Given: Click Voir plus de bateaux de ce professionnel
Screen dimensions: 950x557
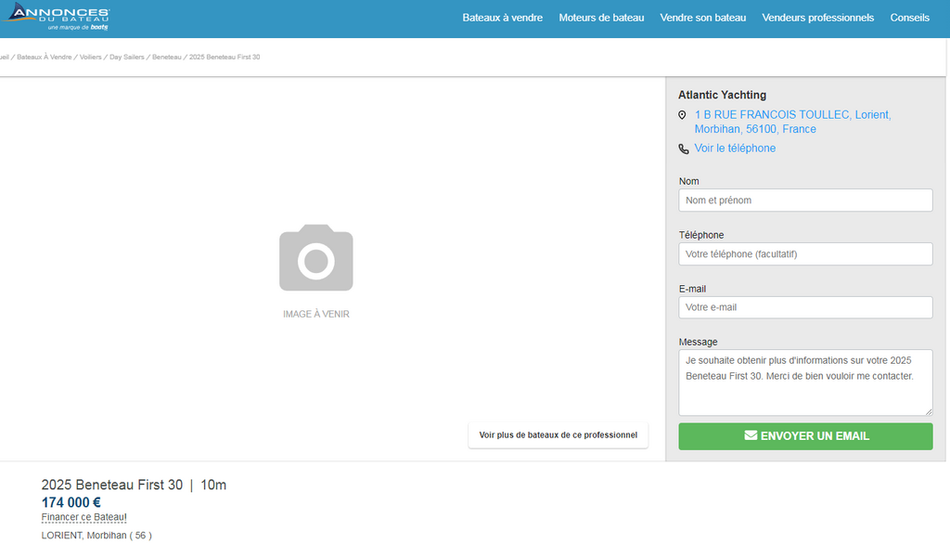Looking at the screenshot, I should 558,435.
